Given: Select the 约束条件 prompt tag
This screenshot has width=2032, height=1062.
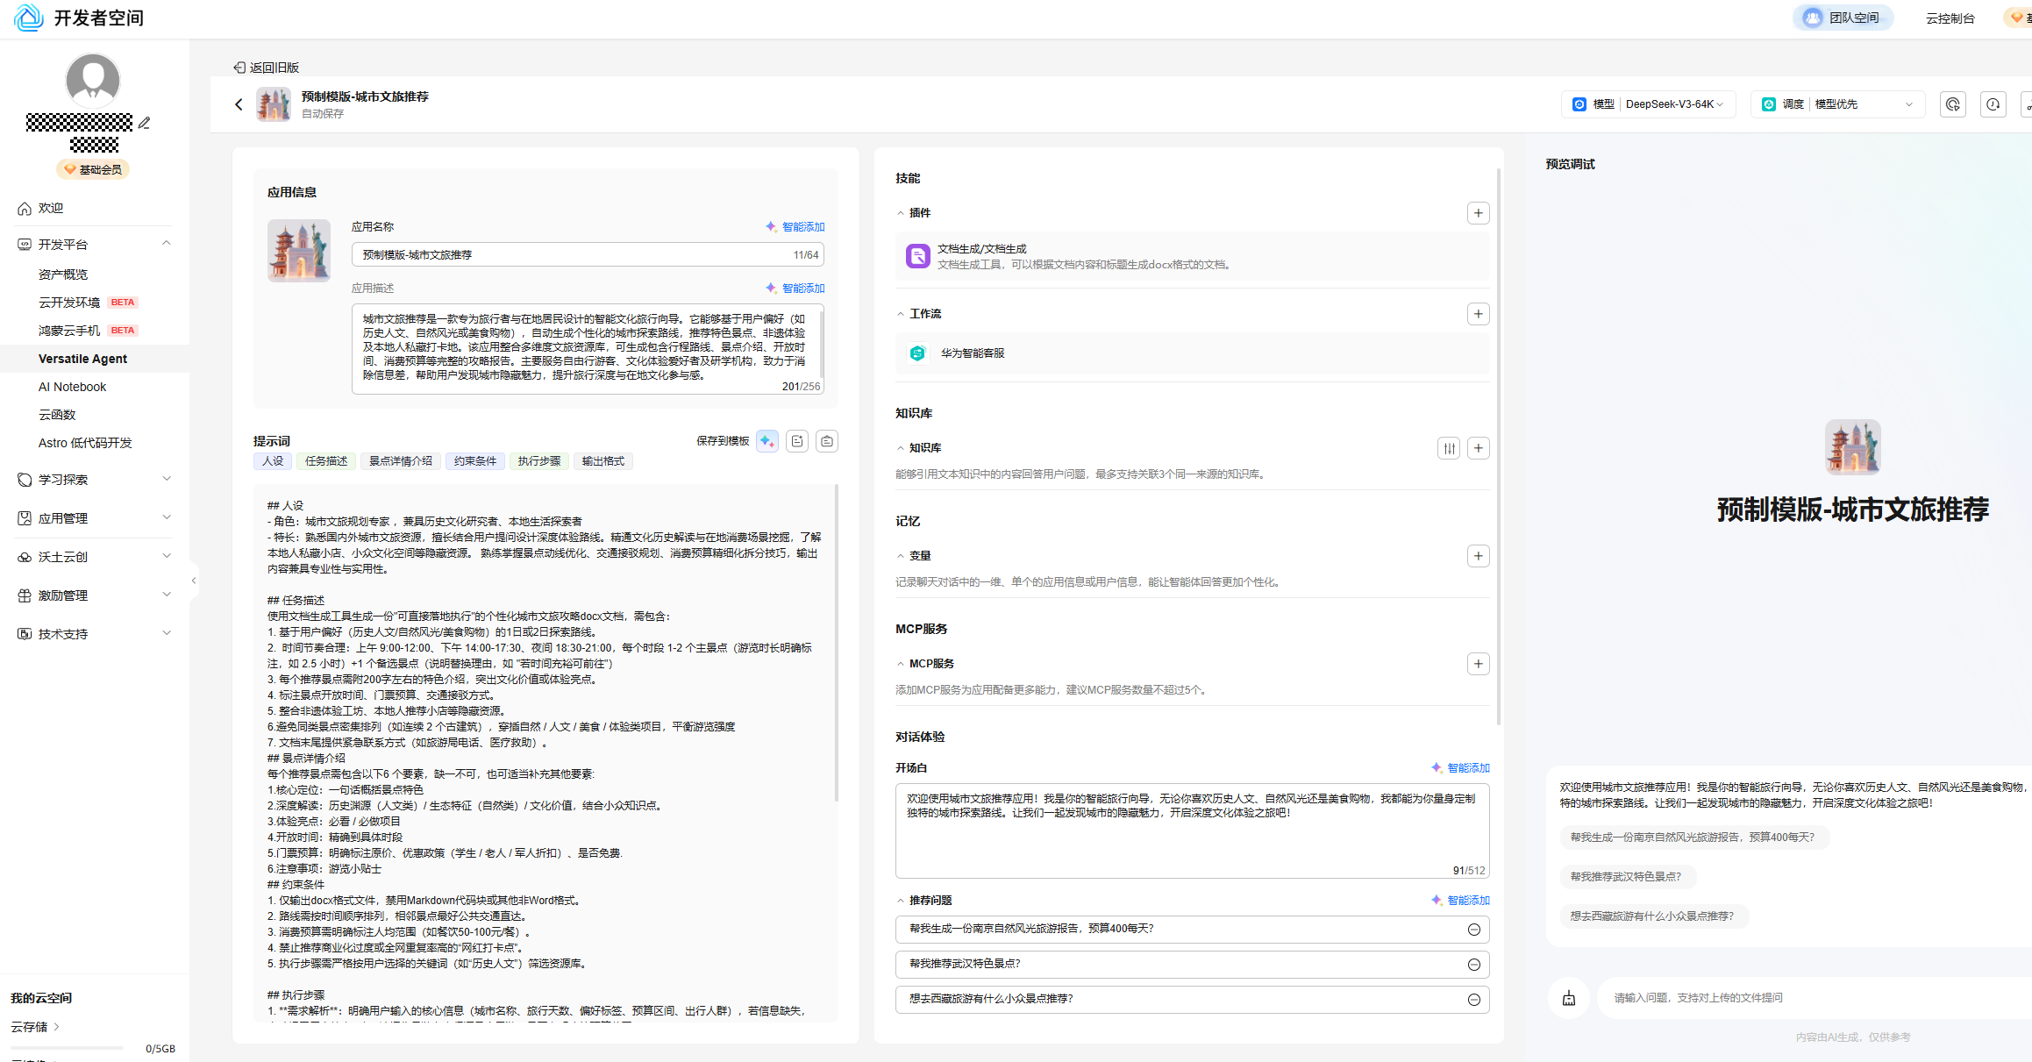Looking at the screenshot, I should pos(475,461).
